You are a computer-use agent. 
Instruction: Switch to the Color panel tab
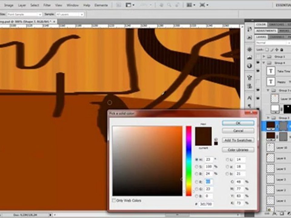pyautogui.click(x=261, y=25)
